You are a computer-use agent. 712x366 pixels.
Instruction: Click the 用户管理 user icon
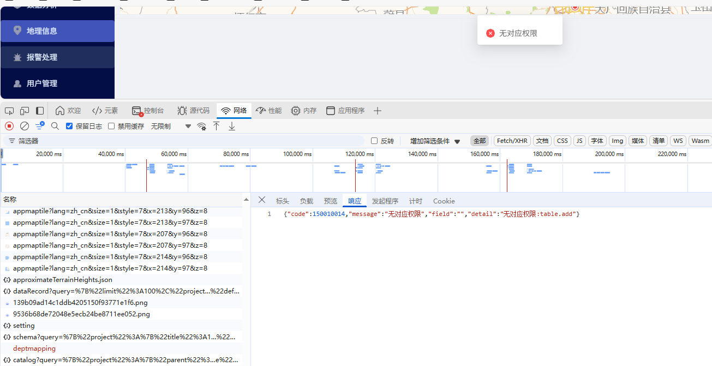[17, 83]
